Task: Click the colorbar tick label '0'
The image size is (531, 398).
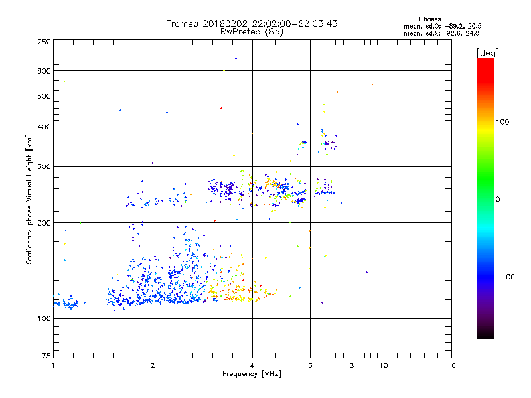Action: [498, 200]
